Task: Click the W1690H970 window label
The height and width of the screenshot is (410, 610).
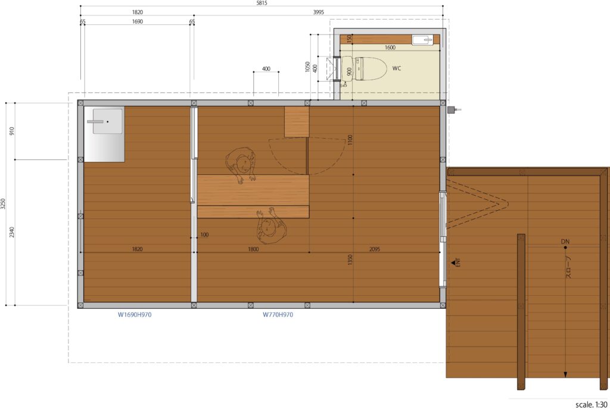Action: pos(135,315)
